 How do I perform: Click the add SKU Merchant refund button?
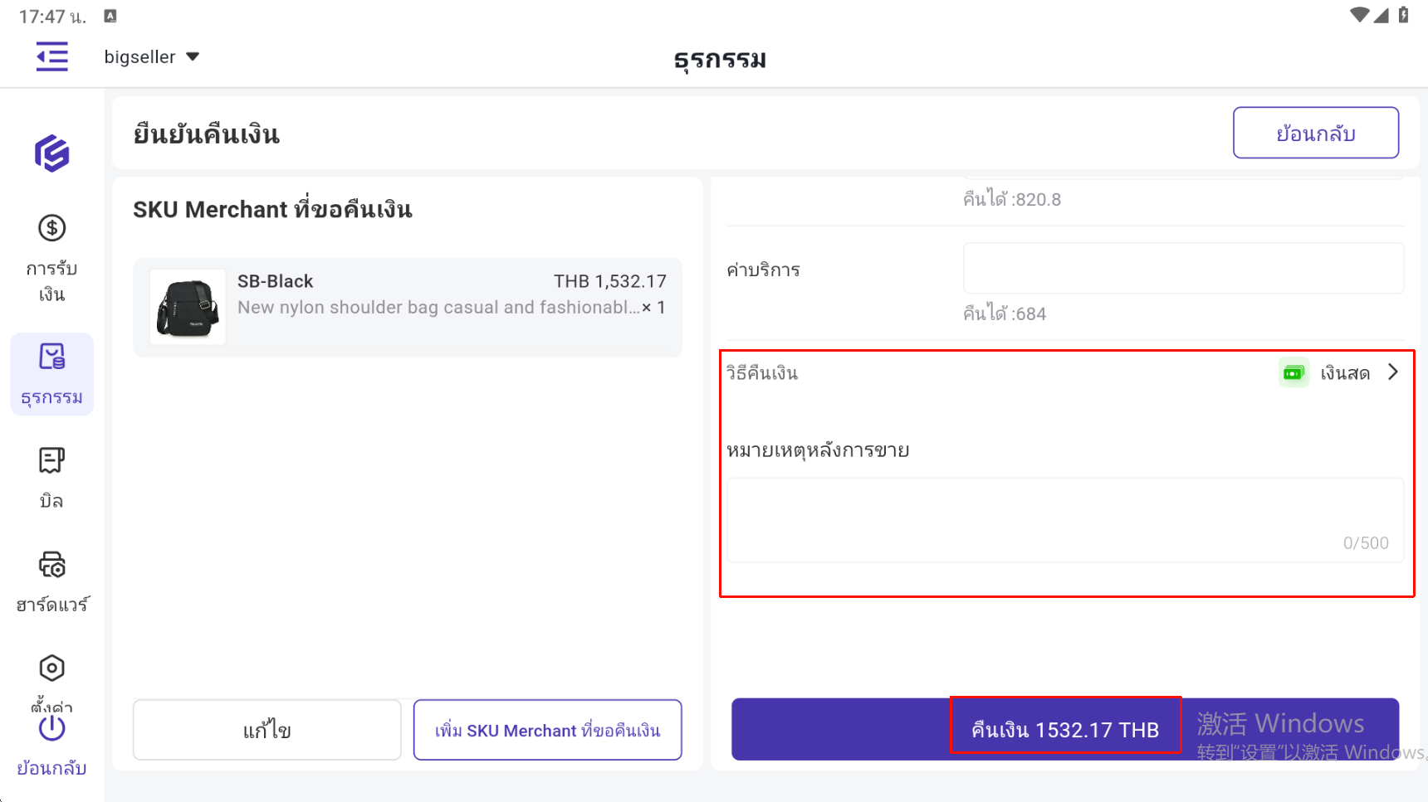tap(547, 730)
